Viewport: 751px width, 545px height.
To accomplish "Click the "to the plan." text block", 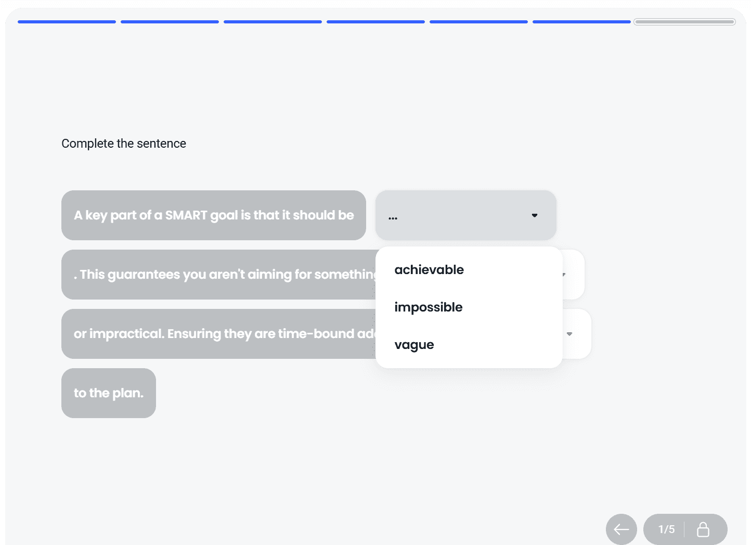I will coord(109,393).
